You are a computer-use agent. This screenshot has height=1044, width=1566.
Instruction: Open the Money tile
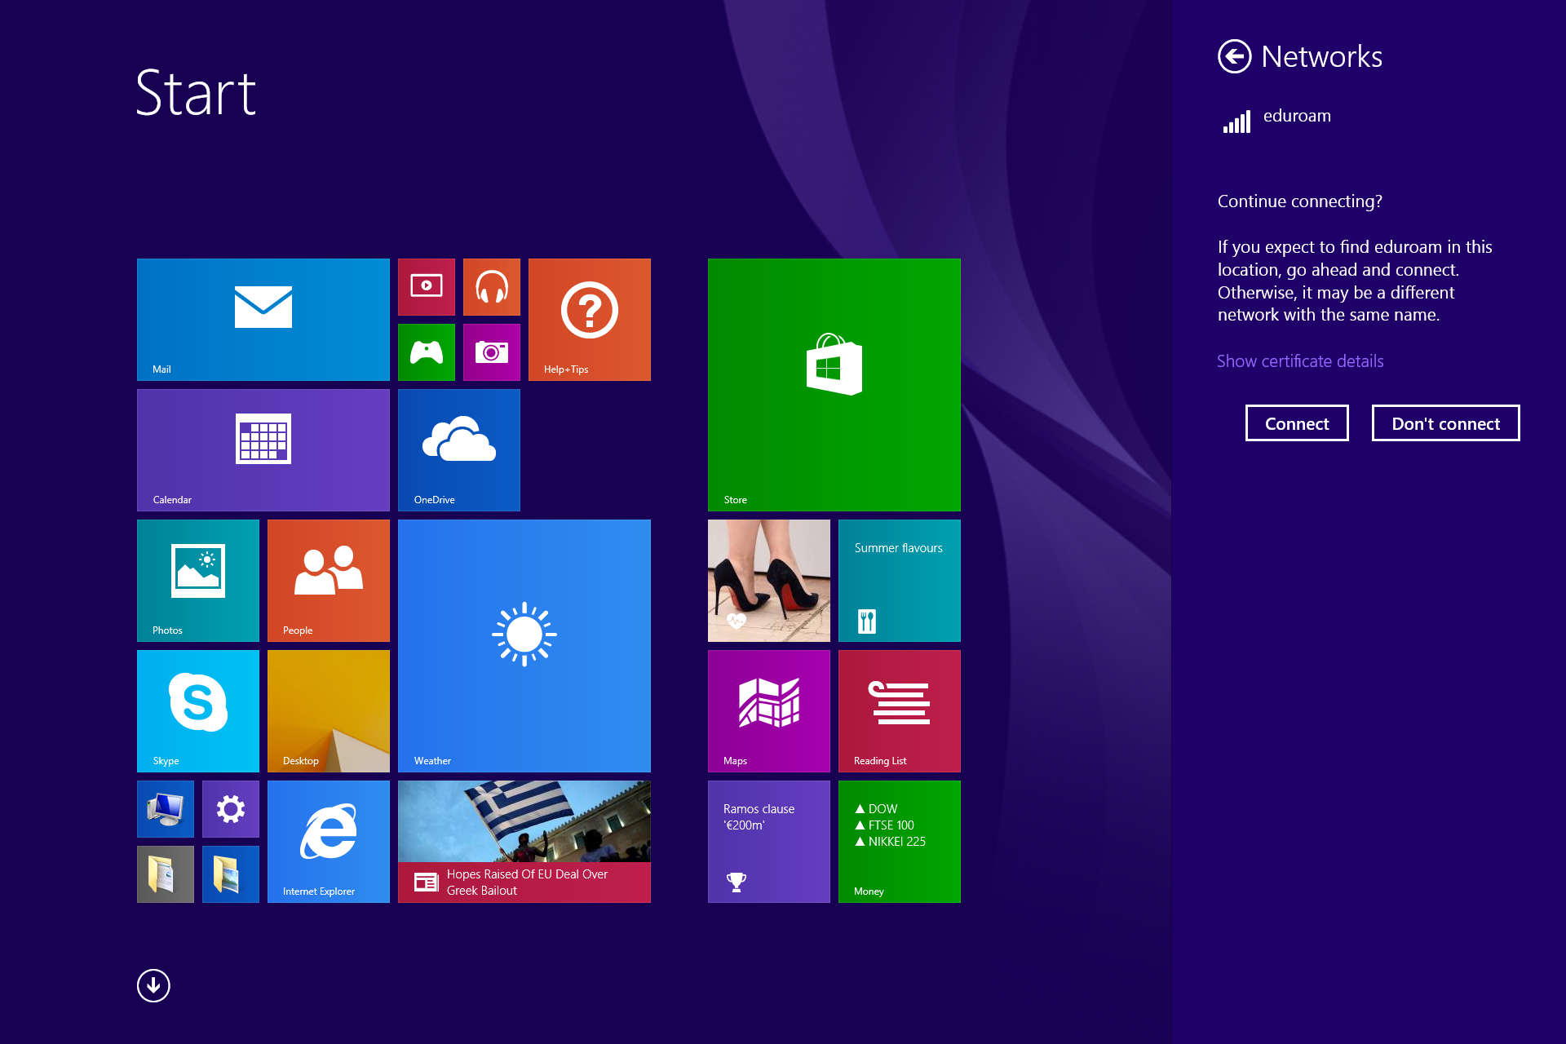[x=900, y=842]
